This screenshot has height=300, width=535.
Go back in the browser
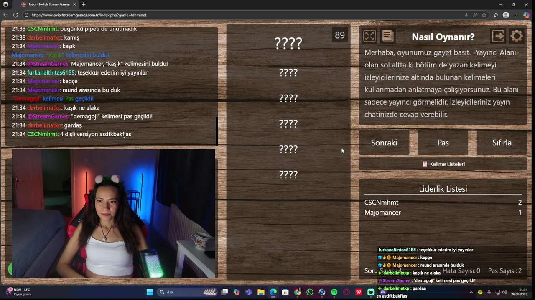pos(5,15)
